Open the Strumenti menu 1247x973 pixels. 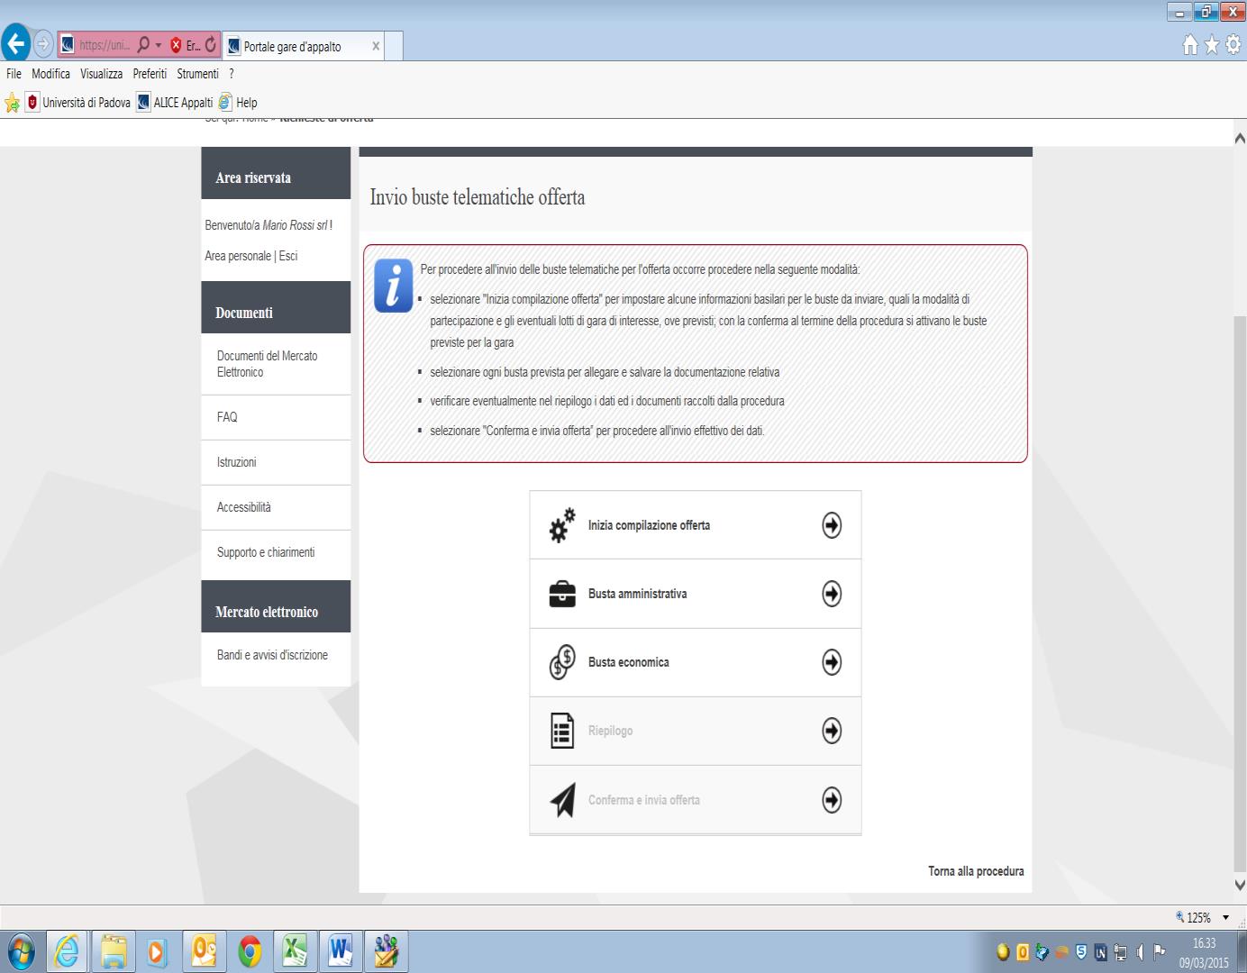pyautogui.click(x=197, y=74)
